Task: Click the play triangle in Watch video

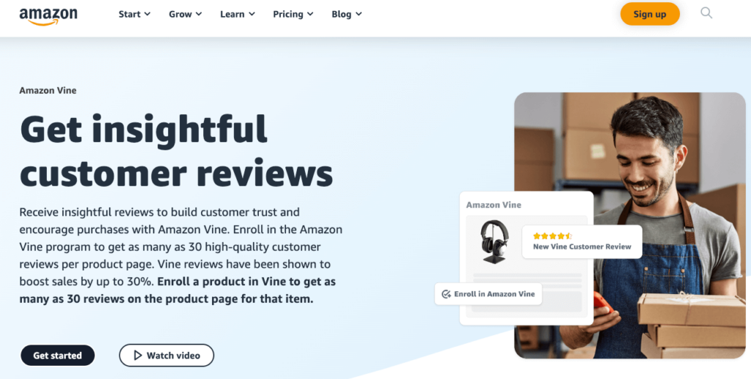Action: click(x=138, y=356)
